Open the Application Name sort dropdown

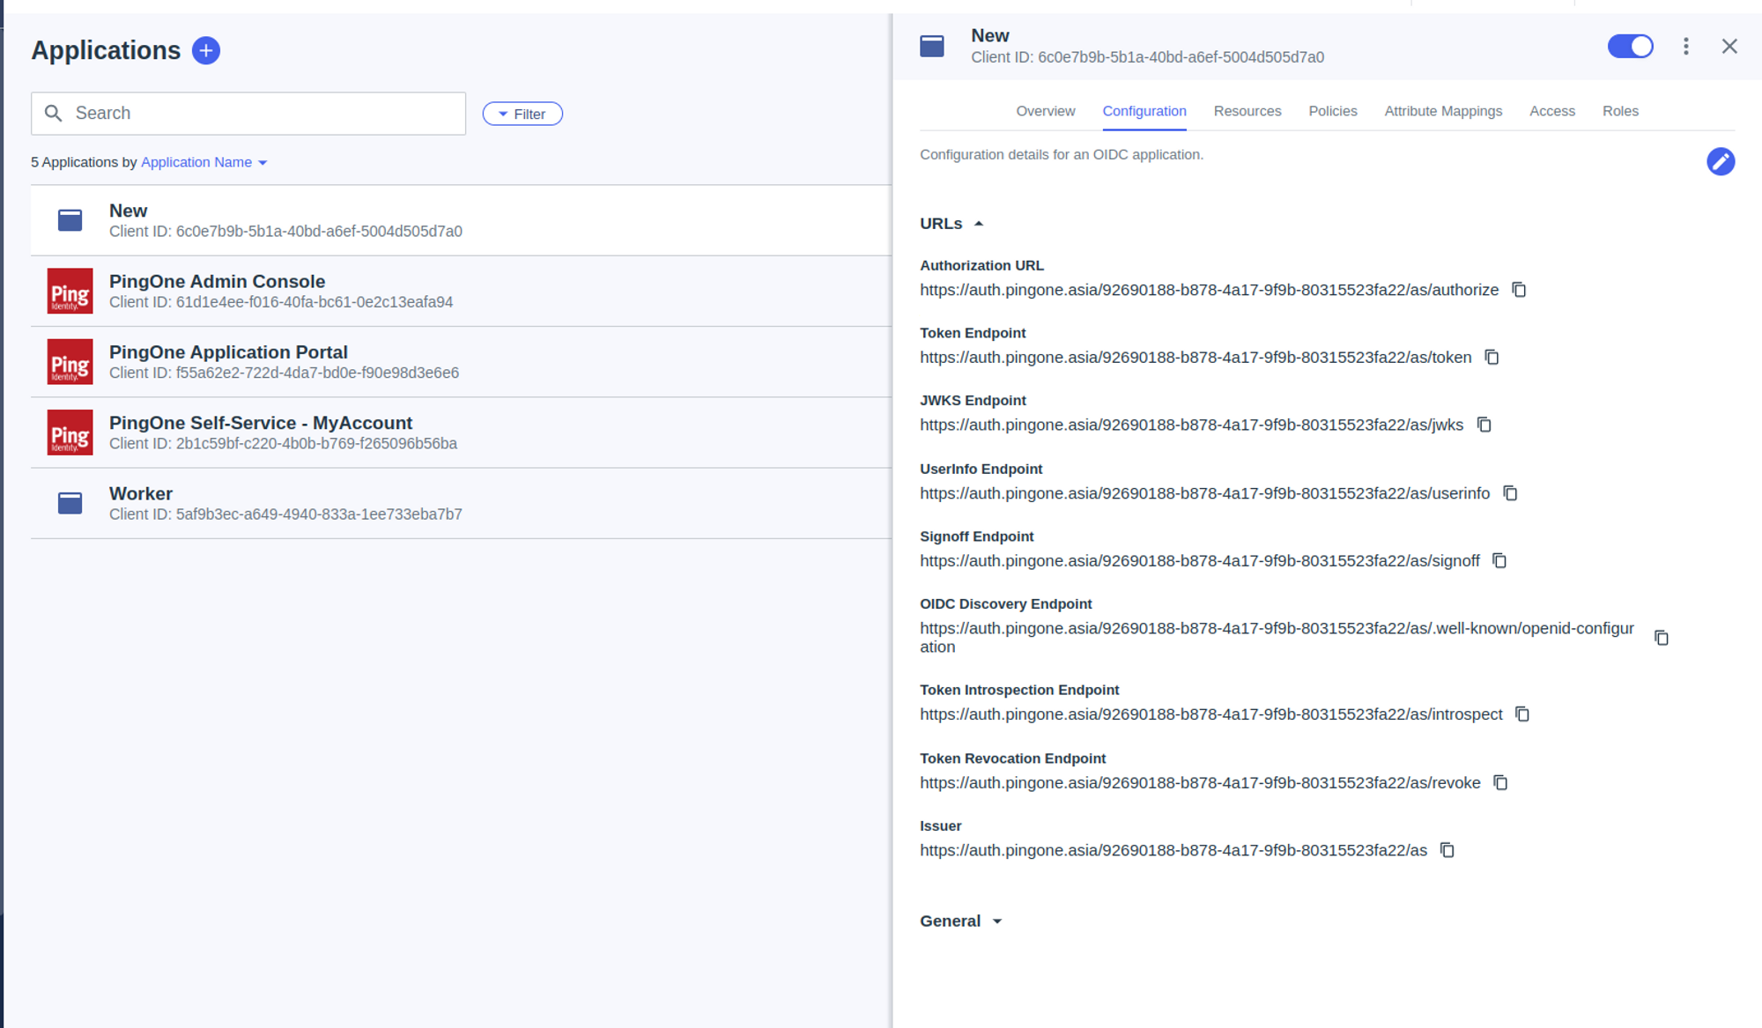tap(204, 162)
